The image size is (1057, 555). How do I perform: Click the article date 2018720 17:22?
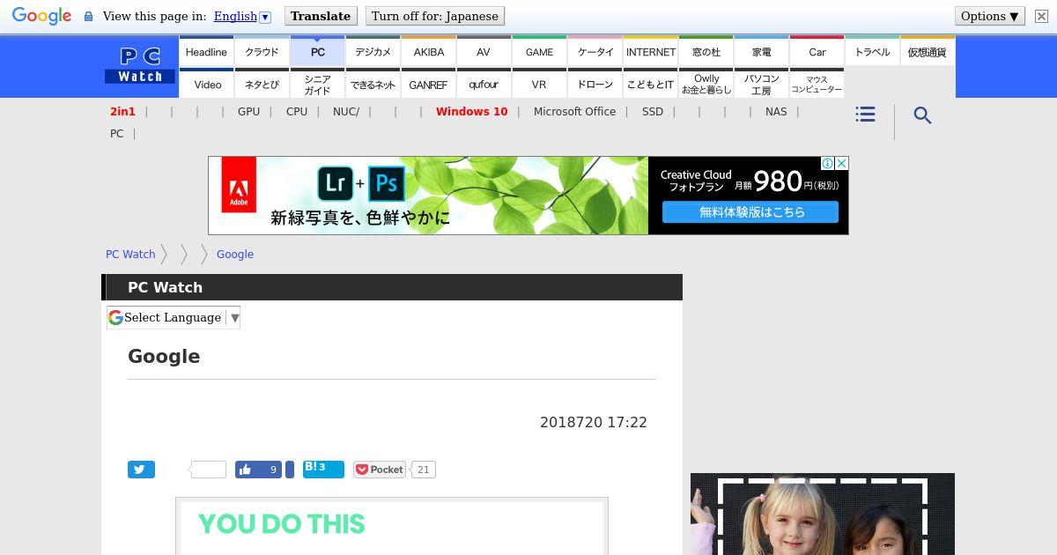click(594, 422)
